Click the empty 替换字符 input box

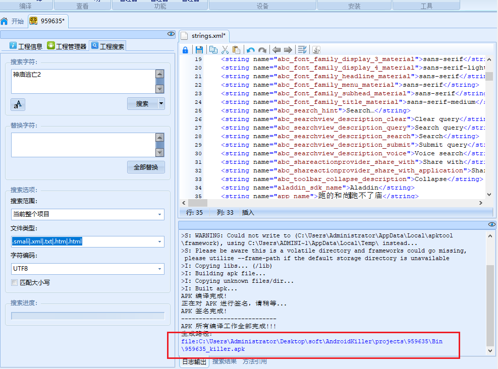tap(83, 145)
